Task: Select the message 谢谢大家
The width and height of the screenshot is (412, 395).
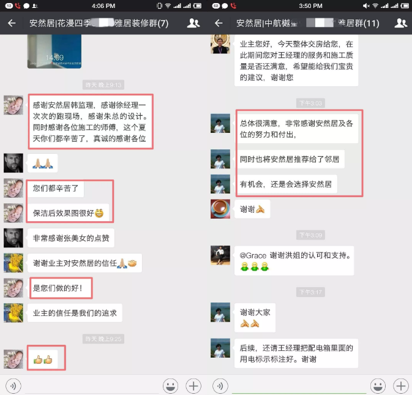Action: click(255, 318)
